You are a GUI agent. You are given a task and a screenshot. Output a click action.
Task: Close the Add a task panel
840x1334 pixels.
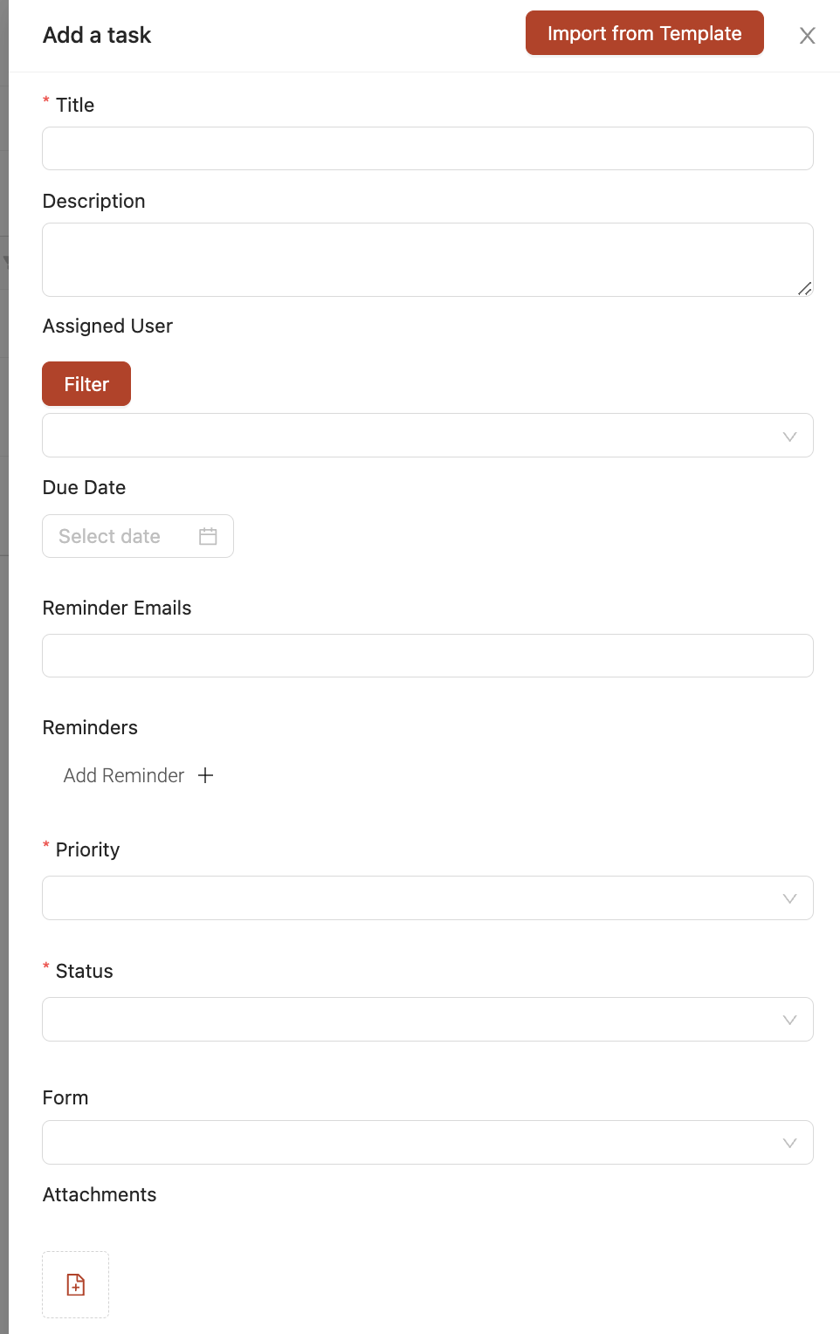[808, 36]
